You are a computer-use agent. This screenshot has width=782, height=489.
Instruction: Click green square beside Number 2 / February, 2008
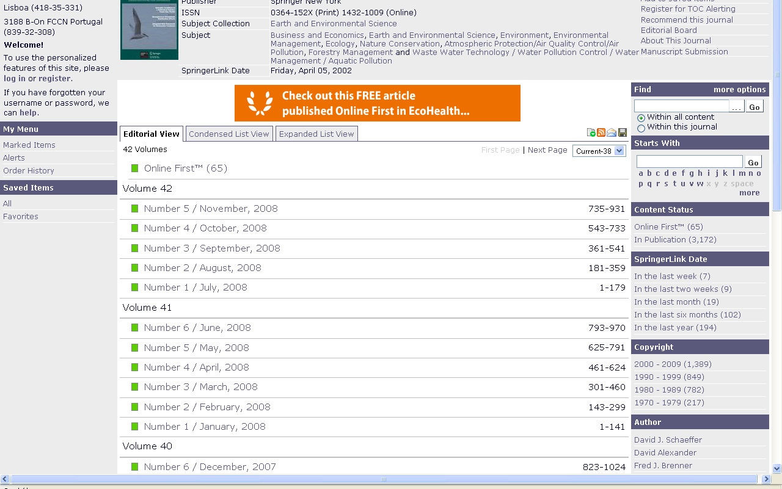click(134, 407)
